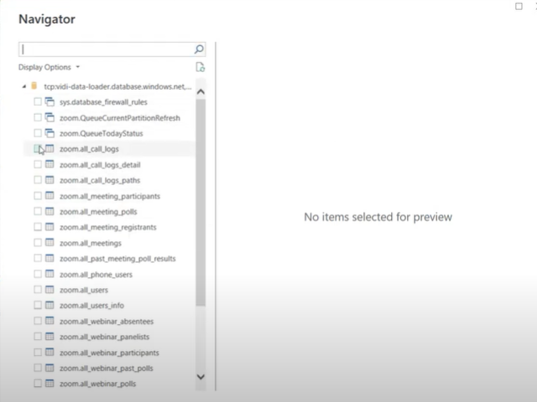Viewport: 537px width, 402px height.
Task: Select zoom.all_call_logs_detail in the tree
Action: [x=94, y=165]
